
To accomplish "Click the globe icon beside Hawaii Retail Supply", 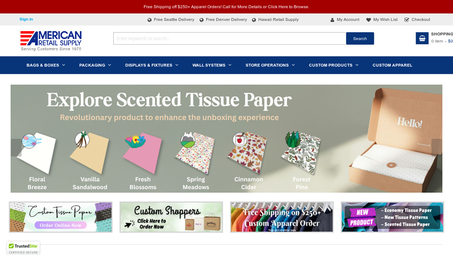I will (x=254, y=20).
